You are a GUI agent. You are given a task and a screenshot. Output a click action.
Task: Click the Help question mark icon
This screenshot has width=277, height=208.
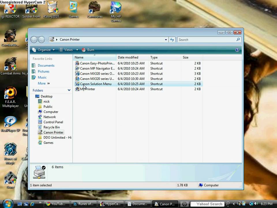tap(237, 50)
